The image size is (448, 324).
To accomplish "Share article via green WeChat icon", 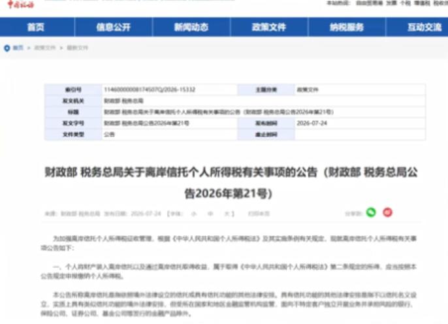I will [x=371, y=212].
